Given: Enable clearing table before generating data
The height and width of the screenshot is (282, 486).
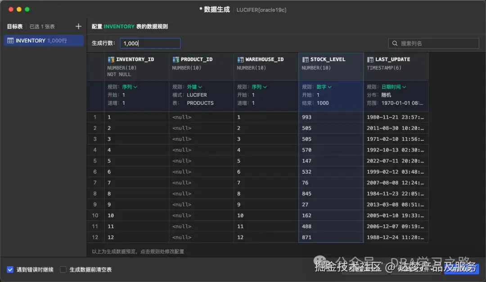Looking at the screenshot, I should click(x=63, y=269).
